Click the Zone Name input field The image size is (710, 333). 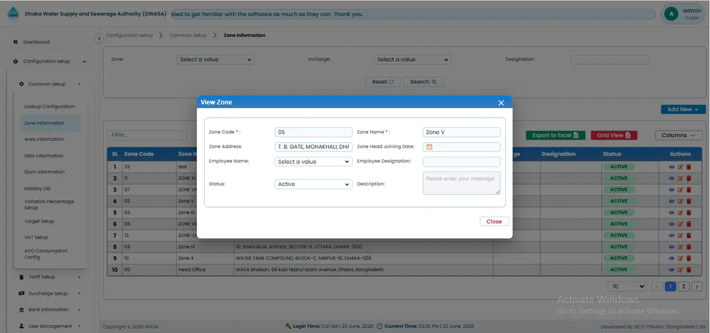click(x=461, y=132)
